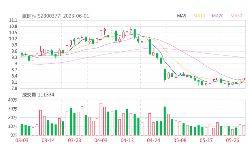This screenshot has width=249, height=148.
Task: Click the 8.4 price axis value
Action: click(14, 76)
